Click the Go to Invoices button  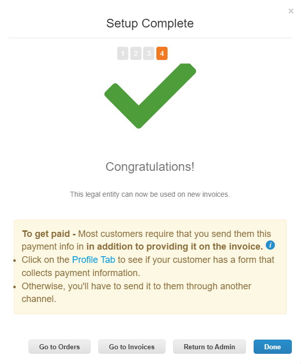tap(132, 347)
